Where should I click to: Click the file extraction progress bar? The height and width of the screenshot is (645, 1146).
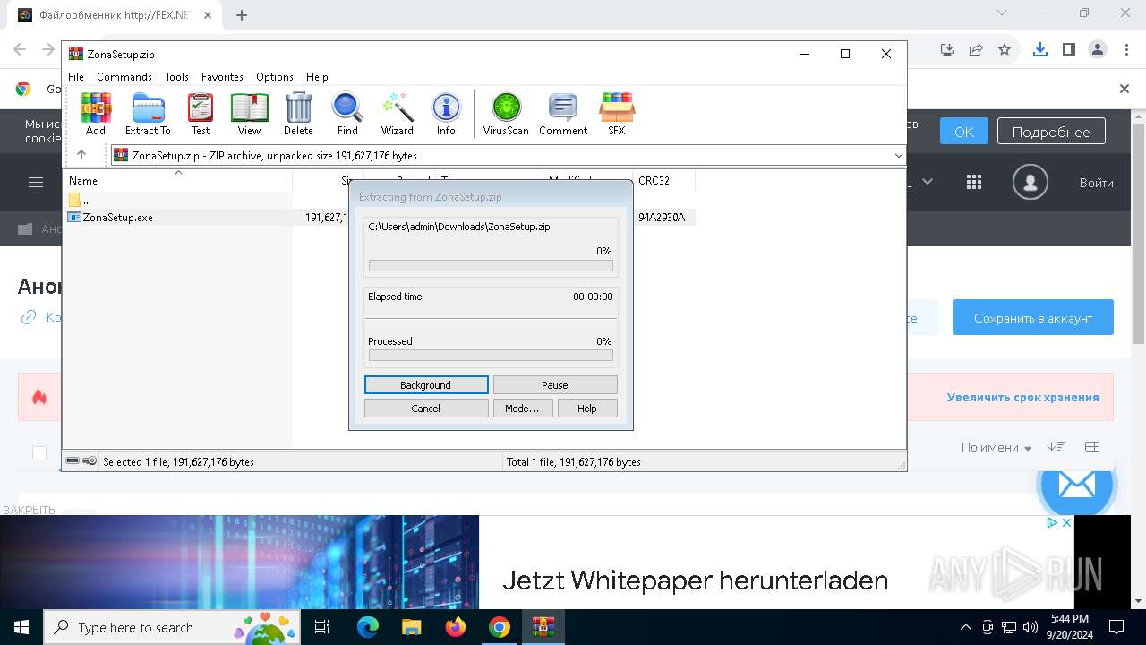pyautogui.click(x=491, y=266)
